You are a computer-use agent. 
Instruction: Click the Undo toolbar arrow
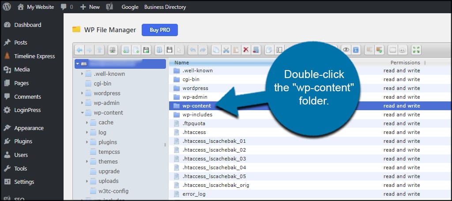tap(192, 50)
